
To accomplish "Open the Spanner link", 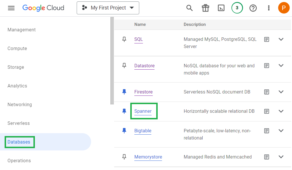I will point(143,111).
